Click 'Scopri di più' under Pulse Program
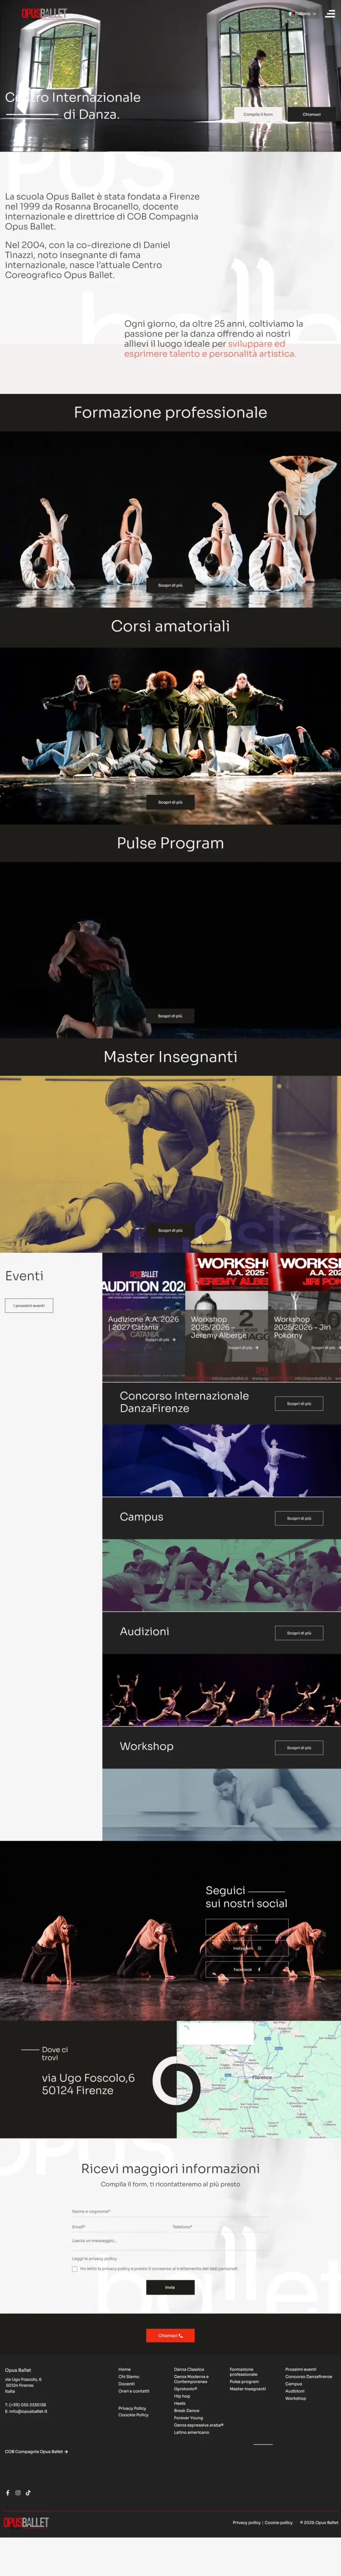The image size is (341, 2576). tap(170, 1016)
